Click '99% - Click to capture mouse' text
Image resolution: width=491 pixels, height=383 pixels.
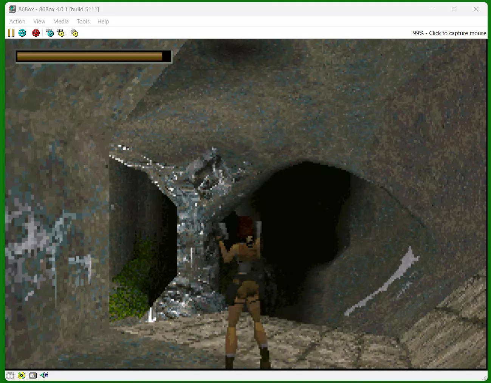(x=449, y=33)
